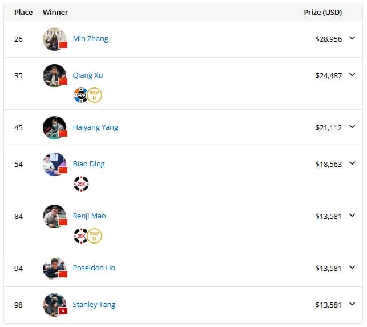Click Biao Ding's 25K chip badge
The height and width of the screenshot is (327, 367).
81,184
